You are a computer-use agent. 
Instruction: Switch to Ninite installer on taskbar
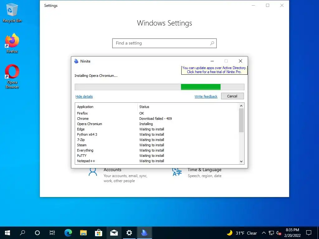(x=145, y=233)
